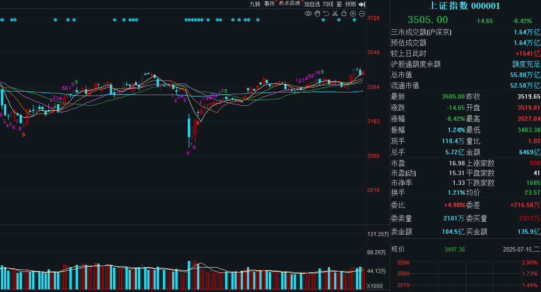This screenshot has width=541, height=292.
Task: Open the 均线 moving average options
Action: [328, 4]
